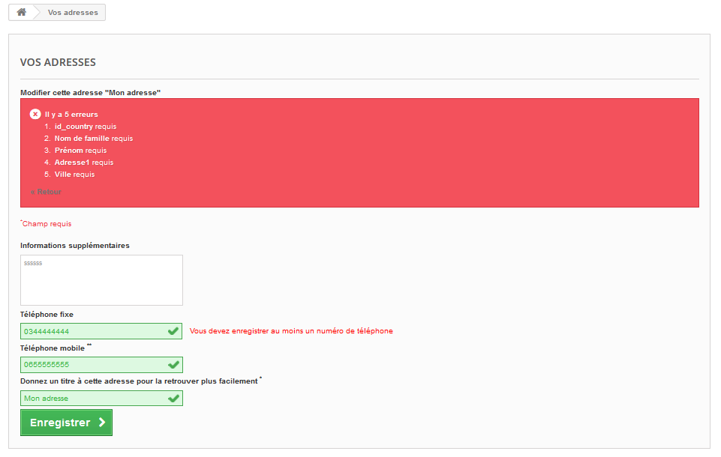Click the checkmark in Téléphone mobile field
Viewport: 721px width, 457px height.
(x=173, y=365)
